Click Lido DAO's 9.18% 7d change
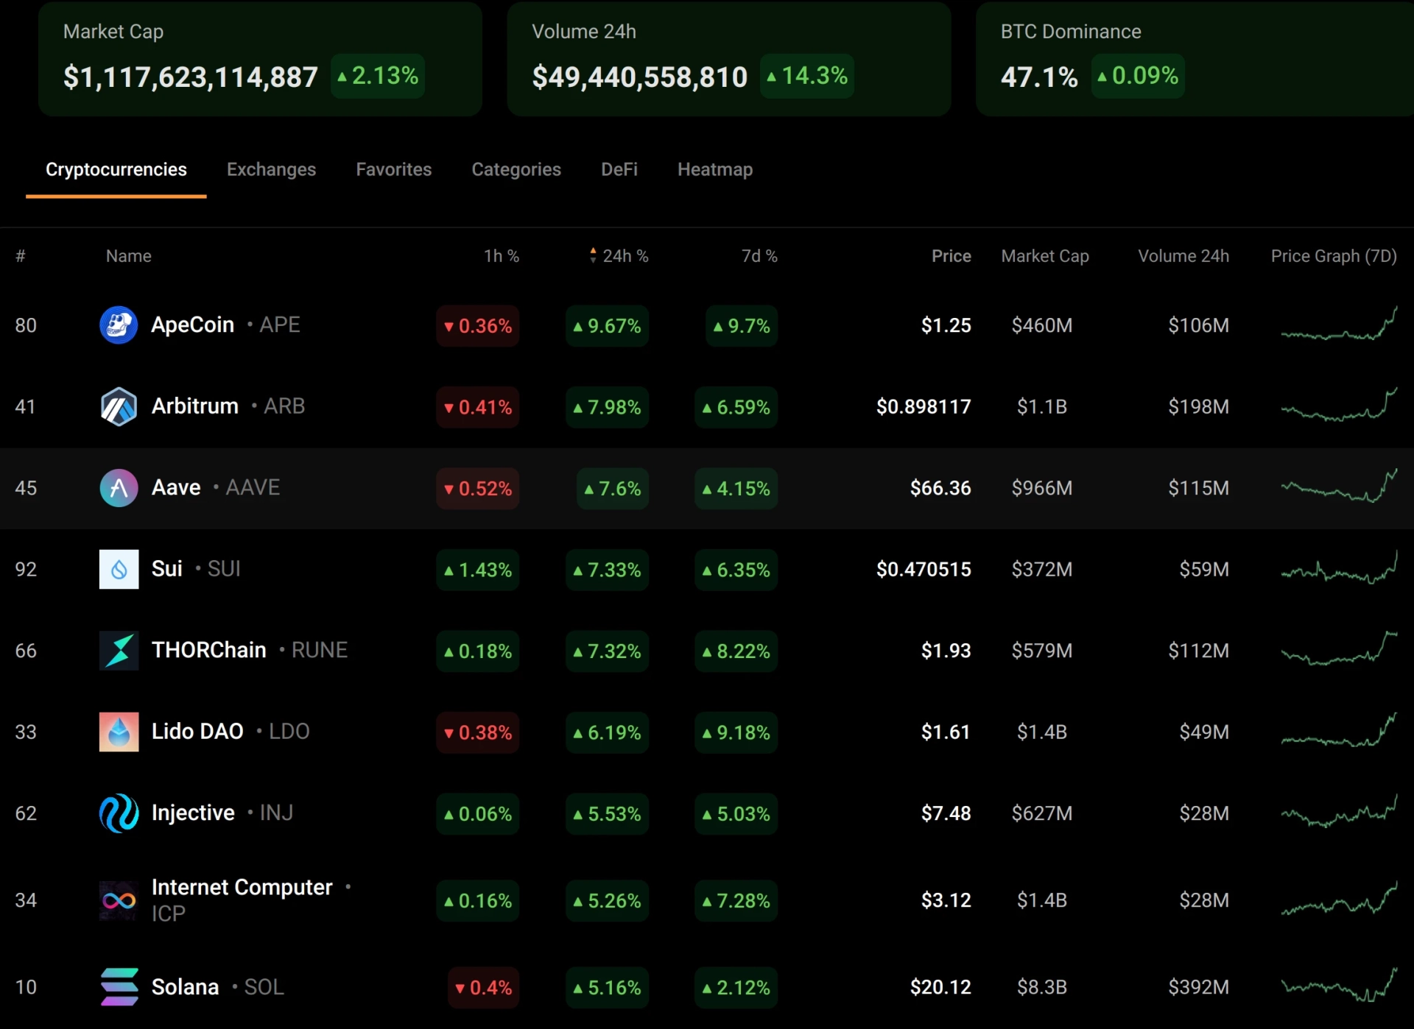Image resolution: width=1414 pixels, height=1029 pixels. [736, 732]
